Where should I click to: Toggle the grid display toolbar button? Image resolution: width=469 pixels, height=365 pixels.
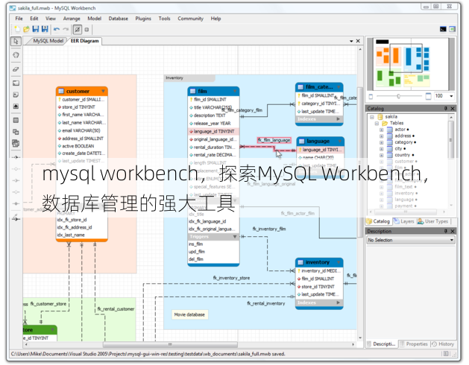(x=77, y=29)
